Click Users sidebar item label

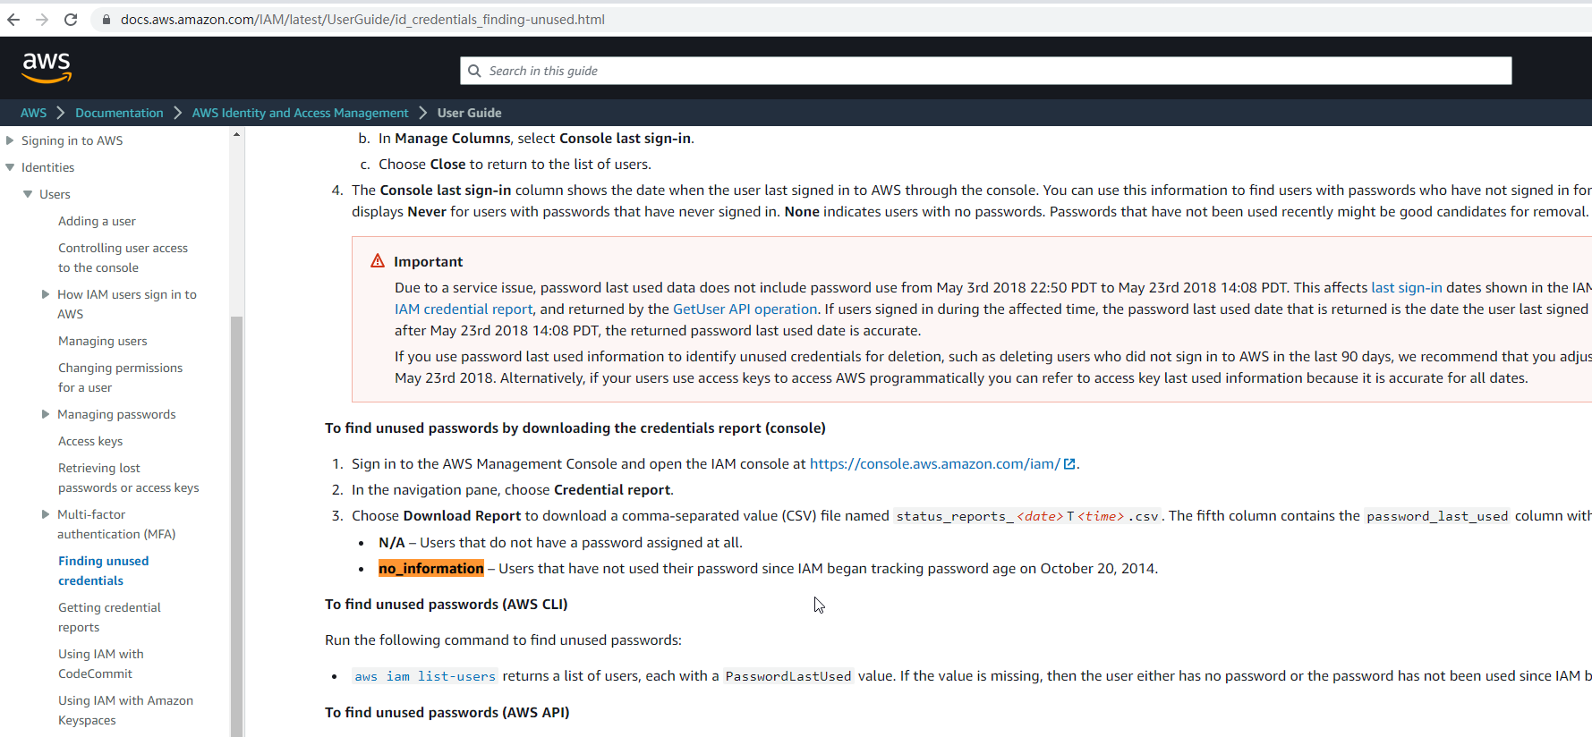point(55,194)
